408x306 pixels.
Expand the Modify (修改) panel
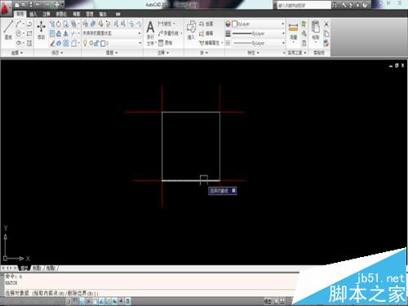coord(57,53)
